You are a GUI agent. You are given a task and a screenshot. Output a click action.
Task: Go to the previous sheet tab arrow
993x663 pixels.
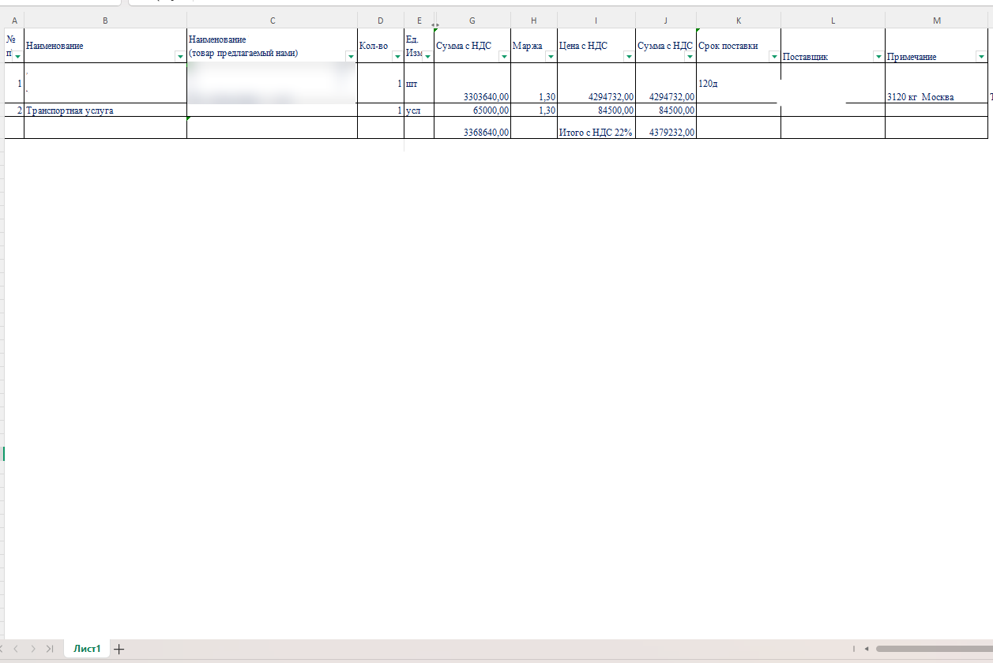pyautogui.click(x=15, y=649)
